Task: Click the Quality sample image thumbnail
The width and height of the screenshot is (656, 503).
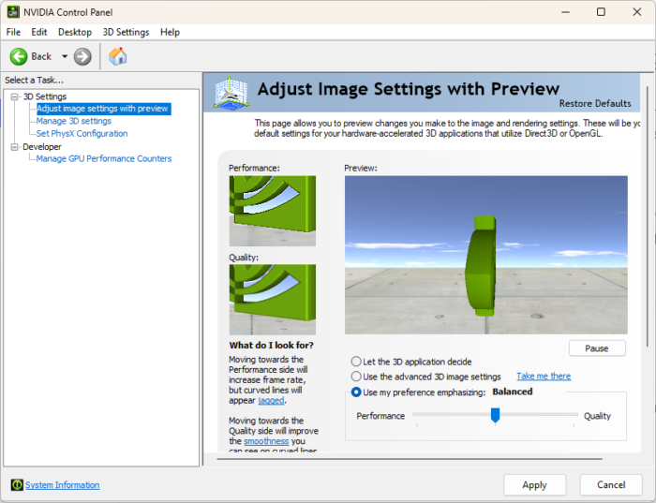Action: (272, 299)
